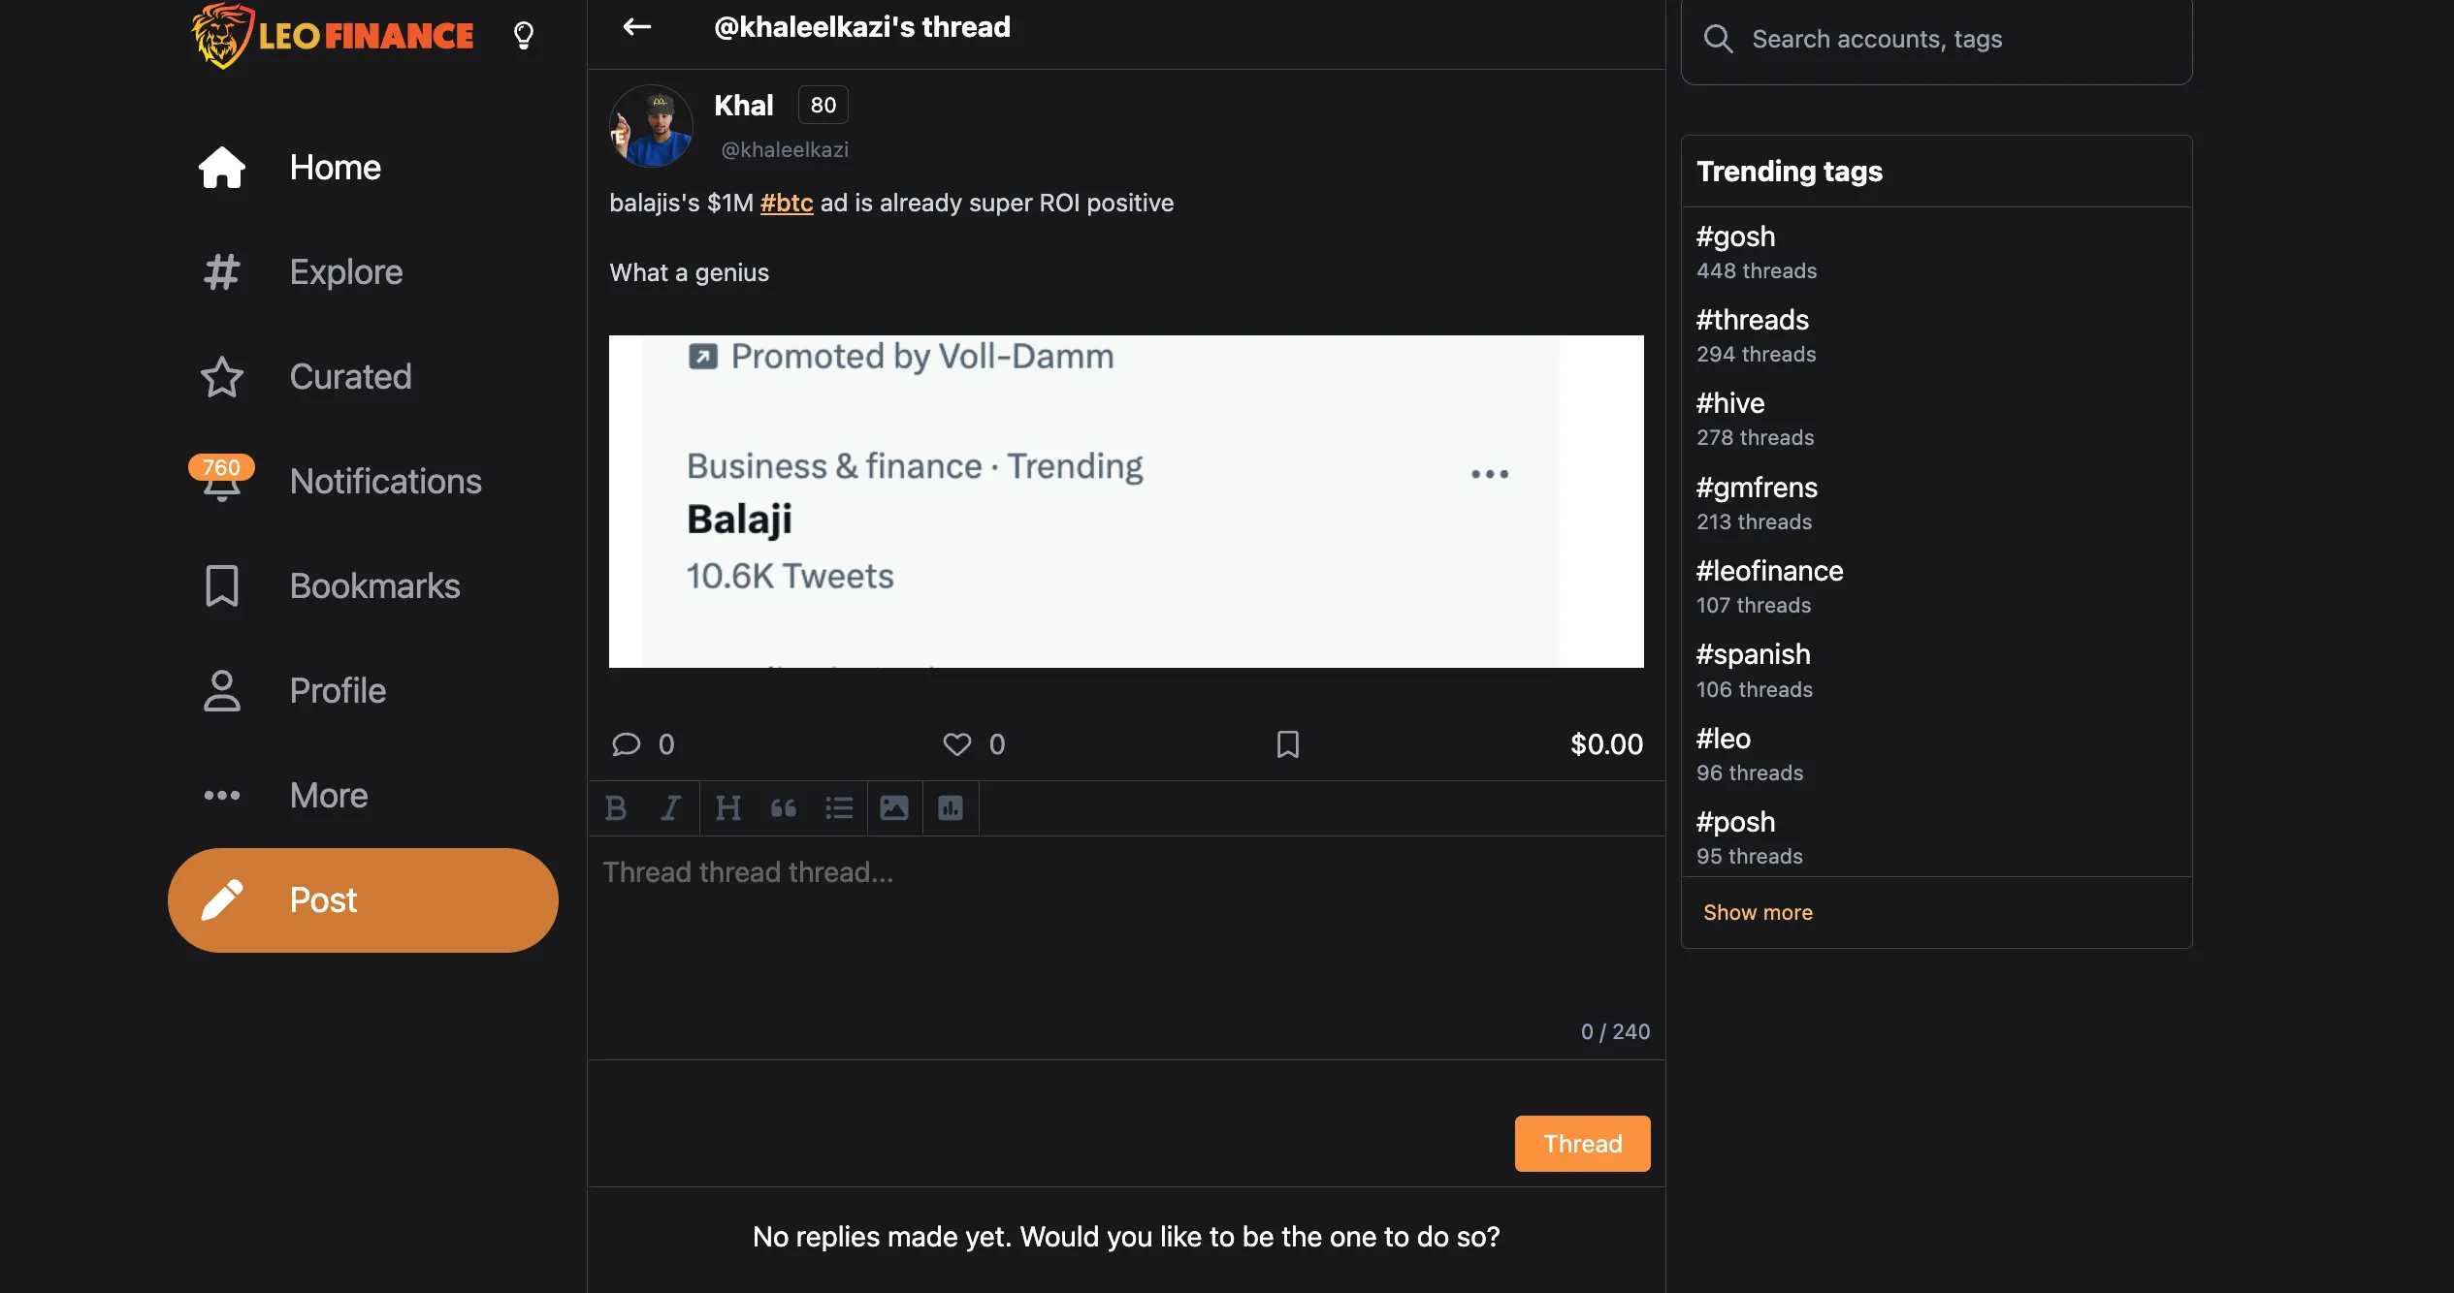This screenshot has height=1293, width=2454.
Task: Submit reply with the Thread button
Action: click(1582, 1144)
